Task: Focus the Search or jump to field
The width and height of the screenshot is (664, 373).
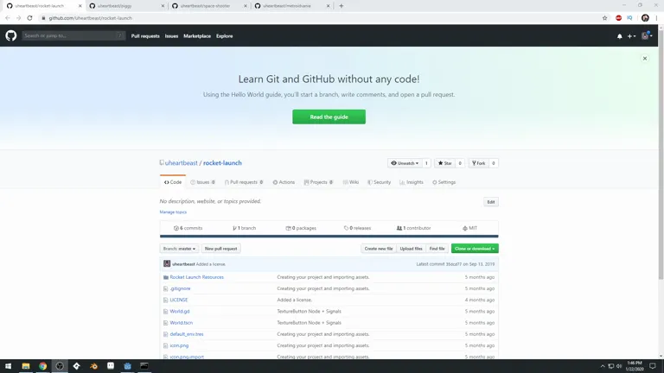Action: point(73,36)
